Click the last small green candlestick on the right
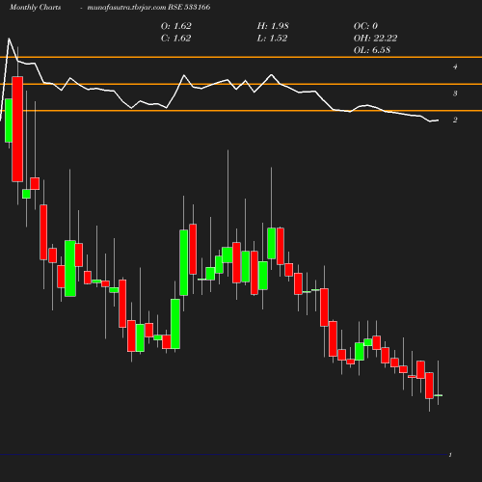The width and height of the screenshot is (482, 482). click(x=438, y=395)
